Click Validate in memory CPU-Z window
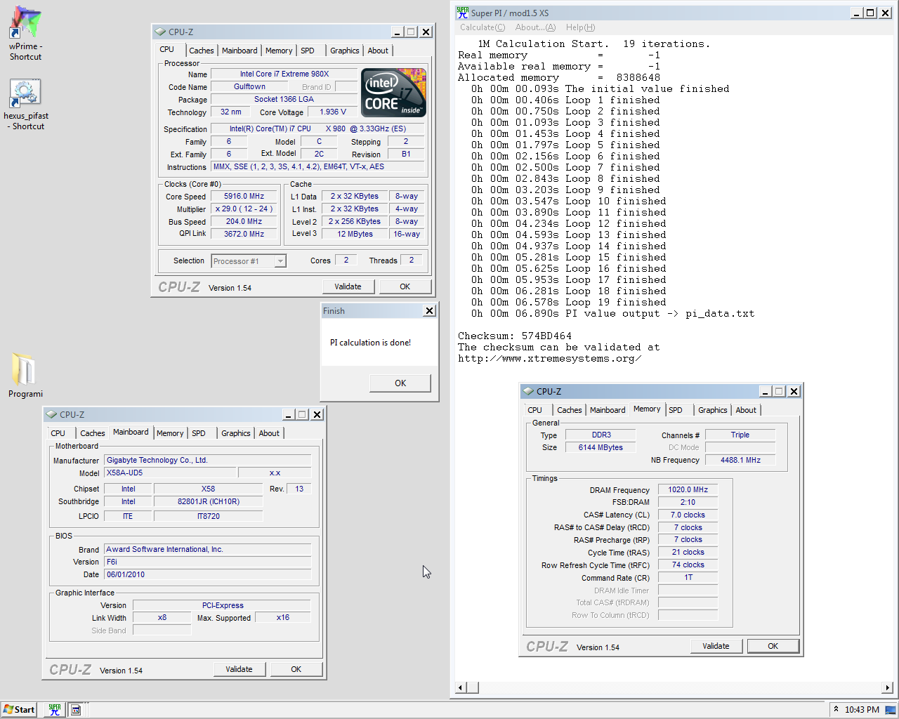The height and width of the screenshot is (719, 899). click(x=716, y=646)
